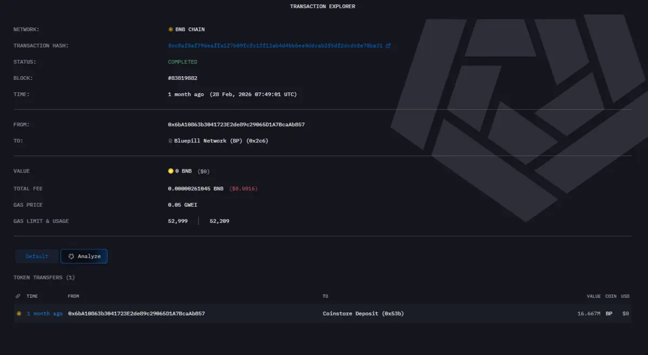Click the BNB Chain network logo icon

click(x=171, y=30)
